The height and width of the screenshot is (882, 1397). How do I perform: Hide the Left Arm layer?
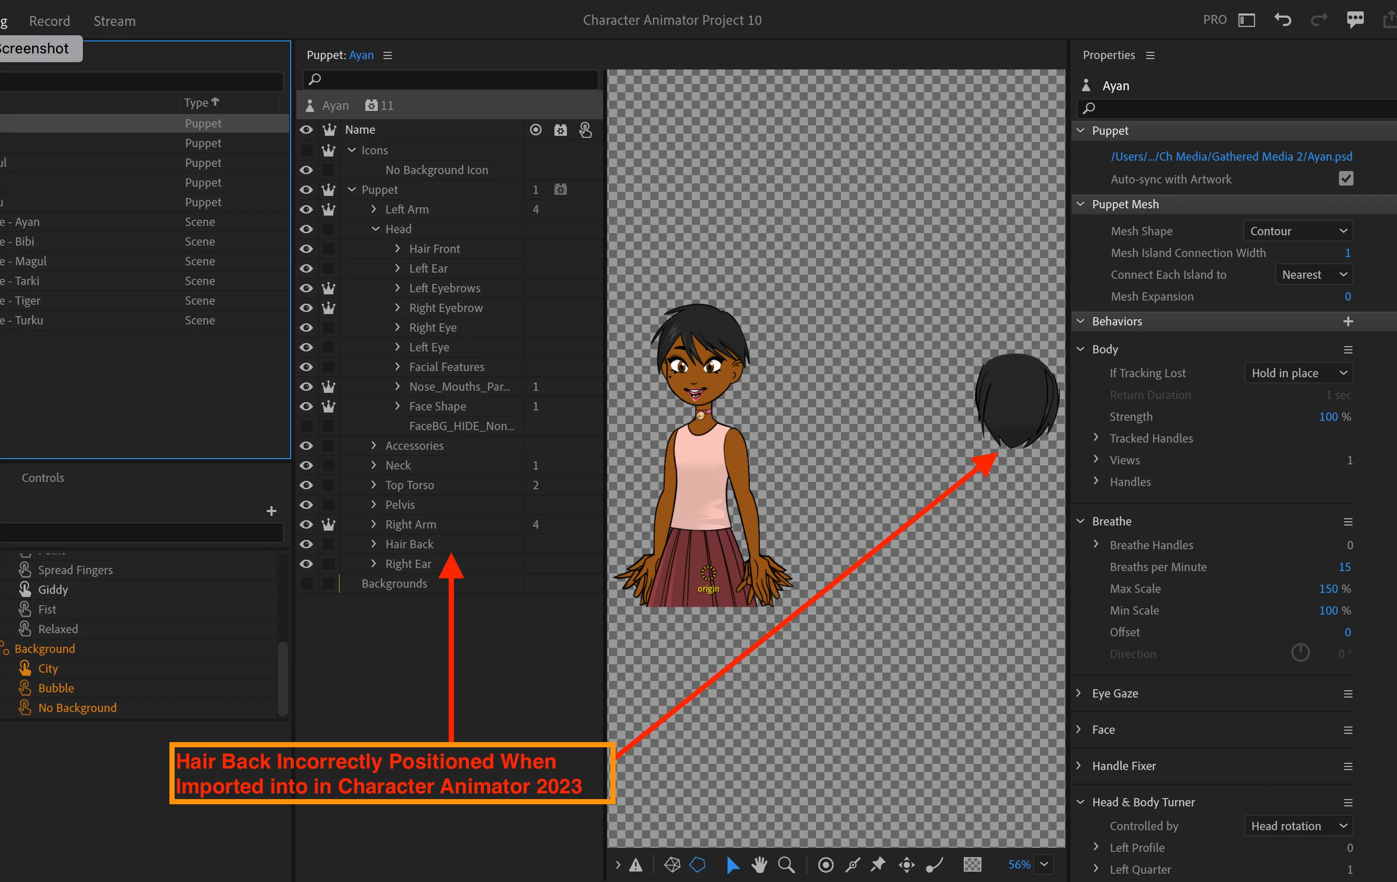tap(306, 209)
